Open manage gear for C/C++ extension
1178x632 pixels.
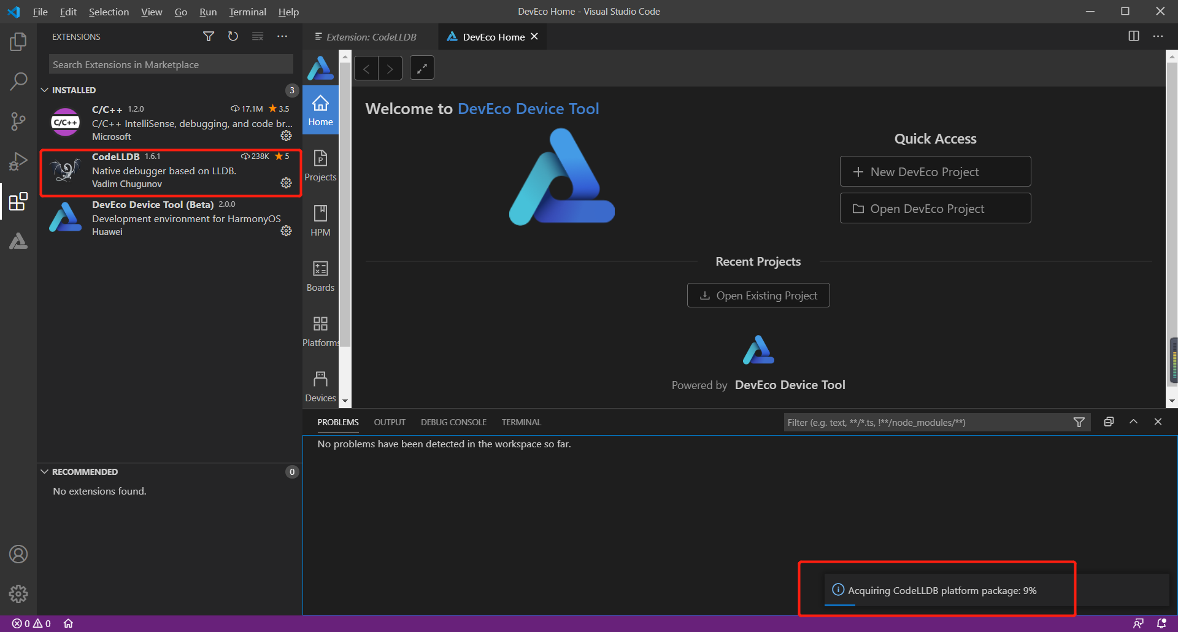pyautogui.click(x=286, y=136)
